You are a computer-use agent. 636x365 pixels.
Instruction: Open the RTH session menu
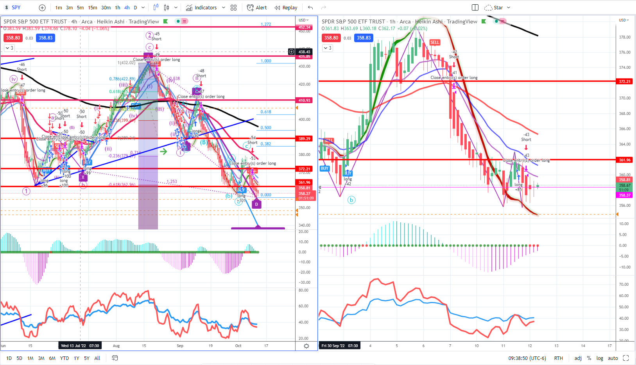(559, 358)
